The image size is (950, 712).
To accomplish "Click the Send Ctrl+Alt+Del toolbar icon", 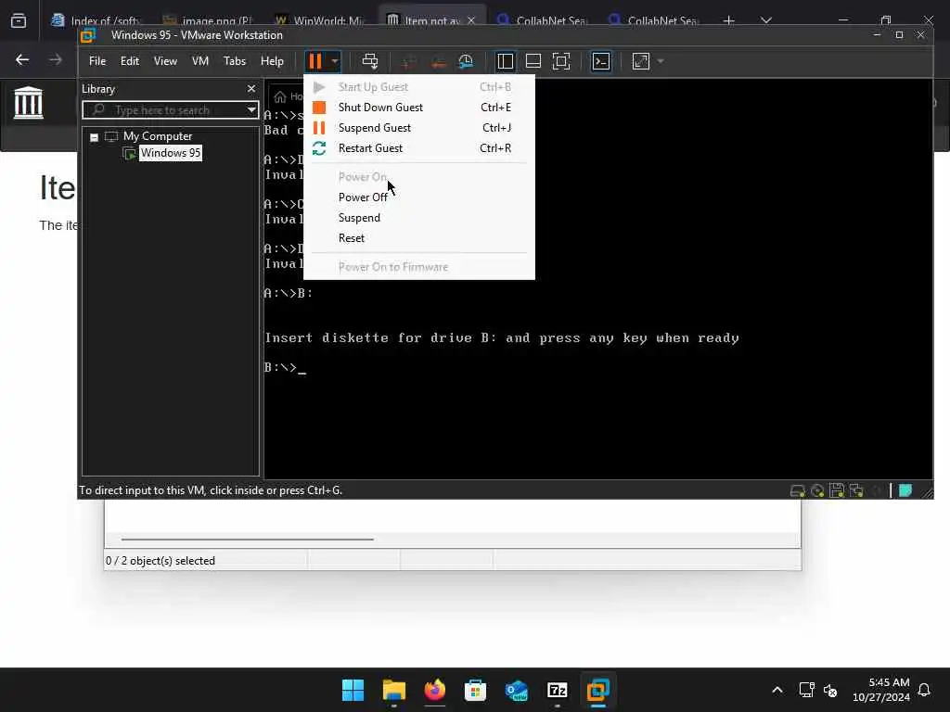I will (369, 61).
